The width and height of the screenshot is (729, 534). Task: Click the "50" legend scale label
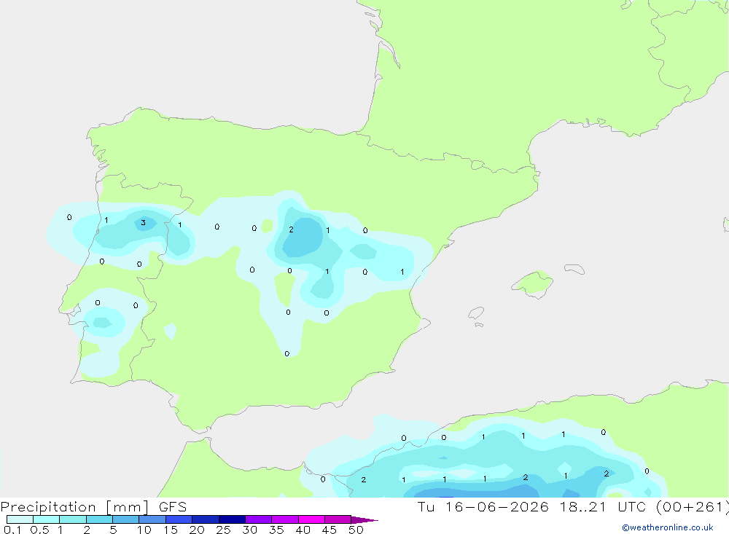356,530
